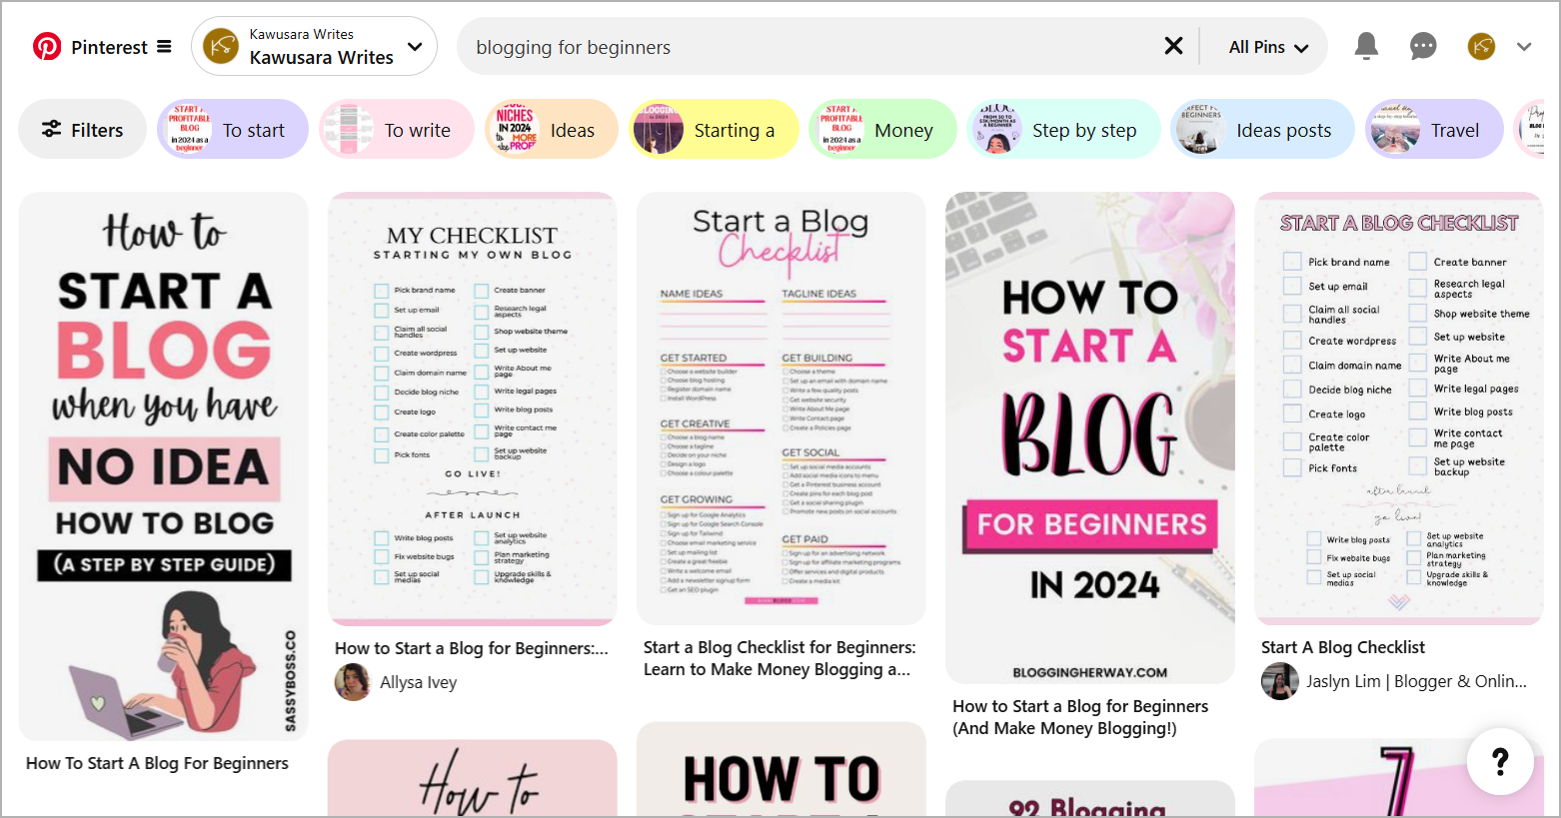Expand the Kawusara Writes account switcher
The height and width of the screenshot is (818, 1561).
[x=416, y=46]
